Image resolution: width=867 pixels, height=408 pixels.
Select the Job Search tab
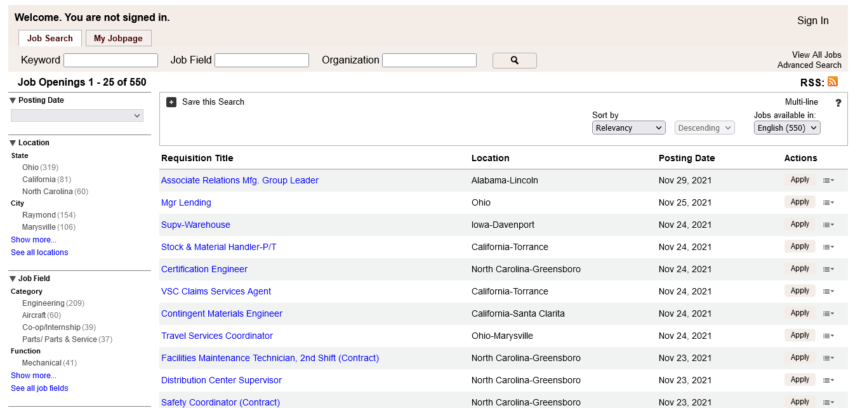[x=50, y=38]
